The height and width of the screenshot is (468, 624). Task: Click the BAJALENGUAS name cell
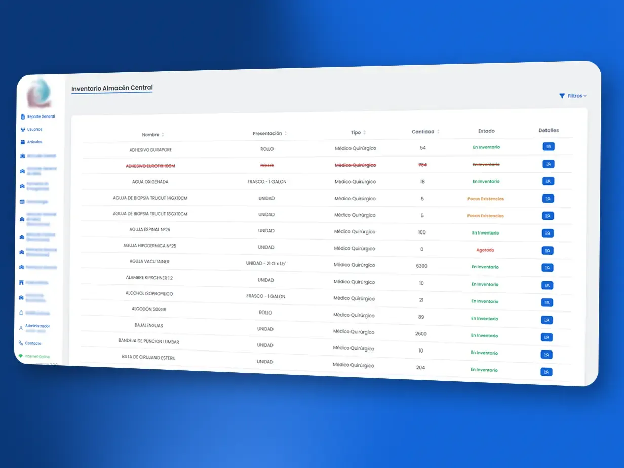(x=149, y=325)
